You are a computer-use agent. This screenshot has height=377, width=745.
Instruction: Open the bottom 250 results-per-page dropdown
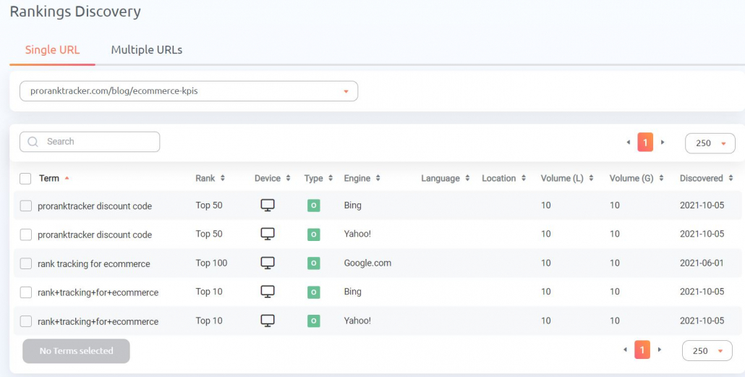(707, 351)
